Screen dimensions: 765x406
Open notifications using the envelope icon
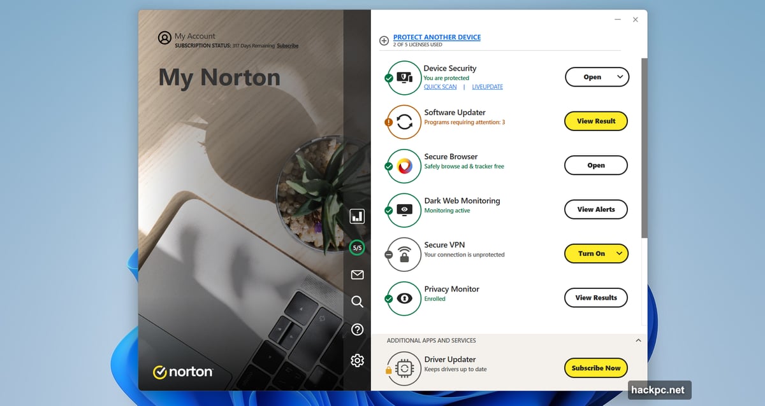[x=357, y=274]
